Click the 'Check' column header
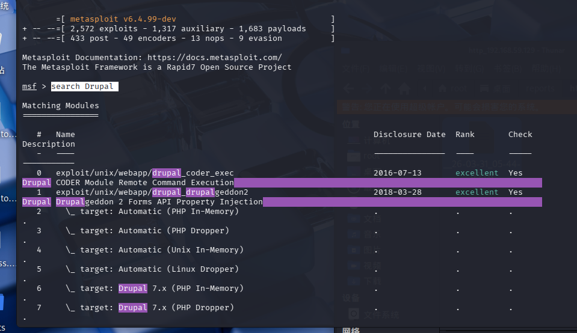This screenshot has height=333, width=577. [x=520, y=135]
